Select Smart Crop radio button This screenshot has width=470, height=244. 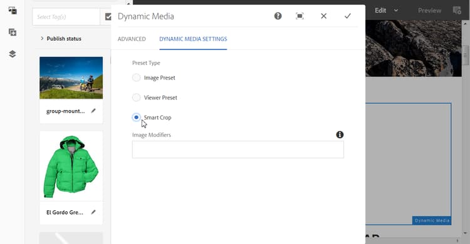click(137, 117)
